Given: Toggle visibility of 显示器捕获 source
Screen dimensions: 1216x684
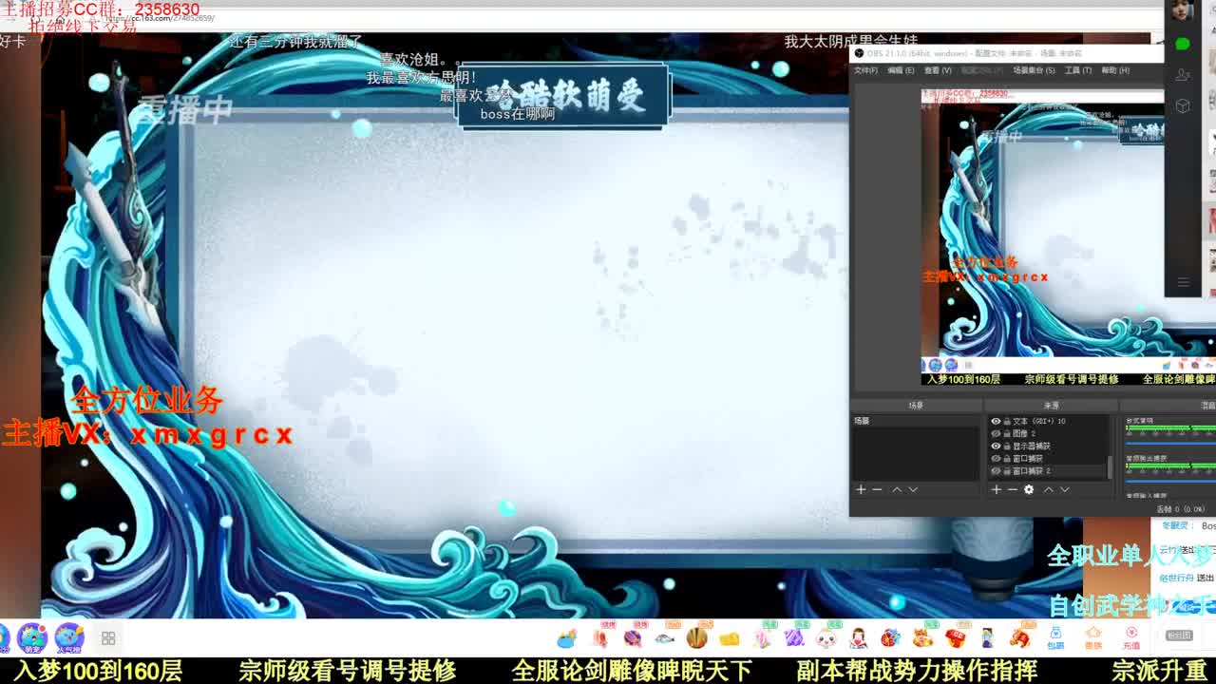Looking at the screenshot, I should (996, 446).
